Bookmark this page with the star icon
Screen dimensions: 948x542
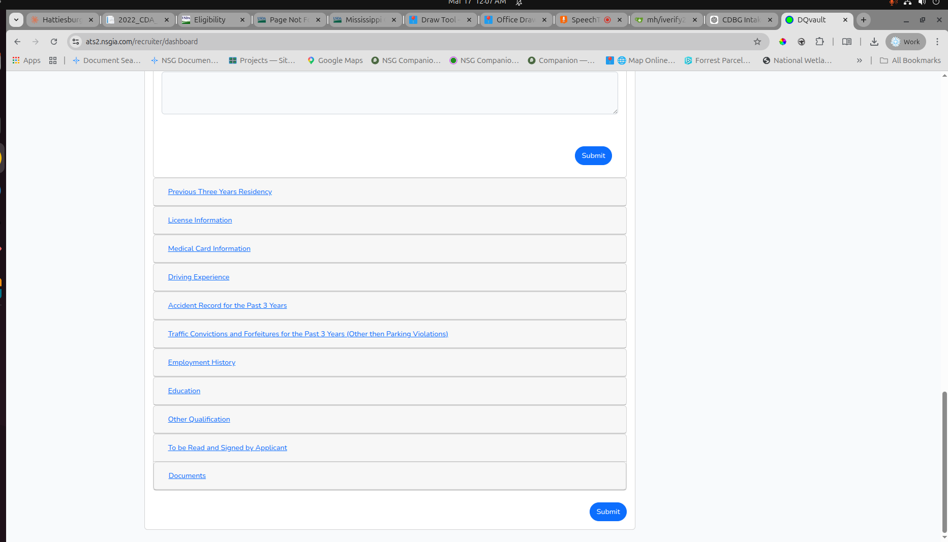[x=757, y=42]
